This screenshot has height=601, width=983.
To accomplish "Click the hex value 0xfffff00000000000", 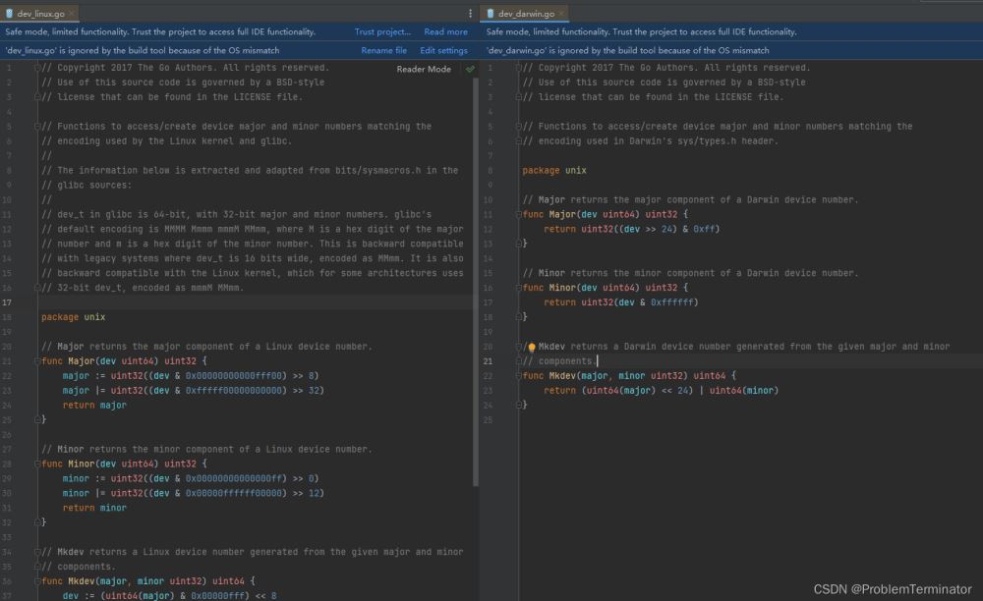I will coord(236,391).
